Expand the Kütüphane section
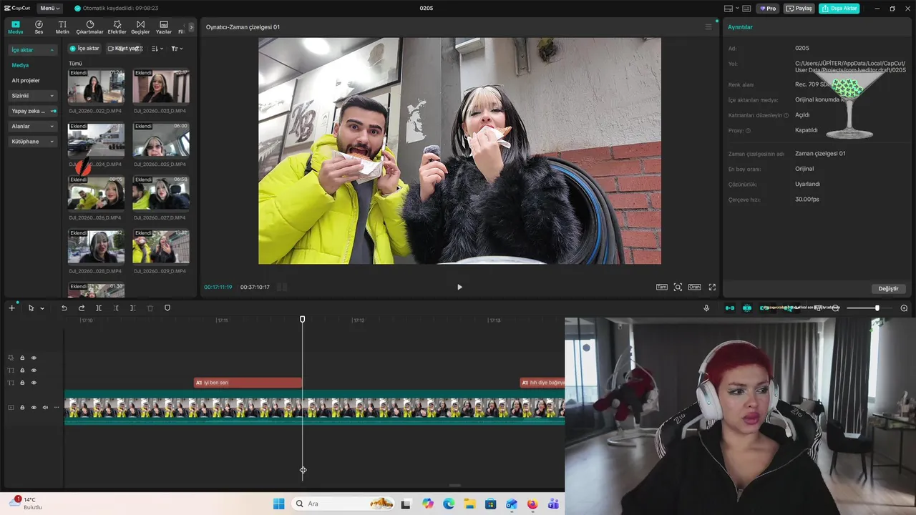The height and width of the screenshot is (515, 916). (33, 142)
